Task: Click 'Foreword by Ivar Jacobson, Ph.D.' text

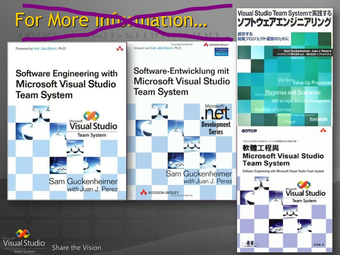Action: click(41, 48)
